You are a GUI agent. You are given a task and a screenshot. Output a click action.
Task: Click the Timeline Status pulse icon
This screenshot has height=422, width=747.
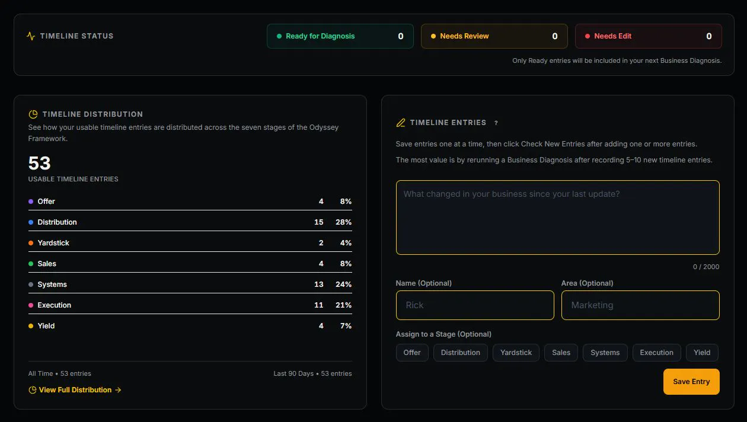click(31, 36)
